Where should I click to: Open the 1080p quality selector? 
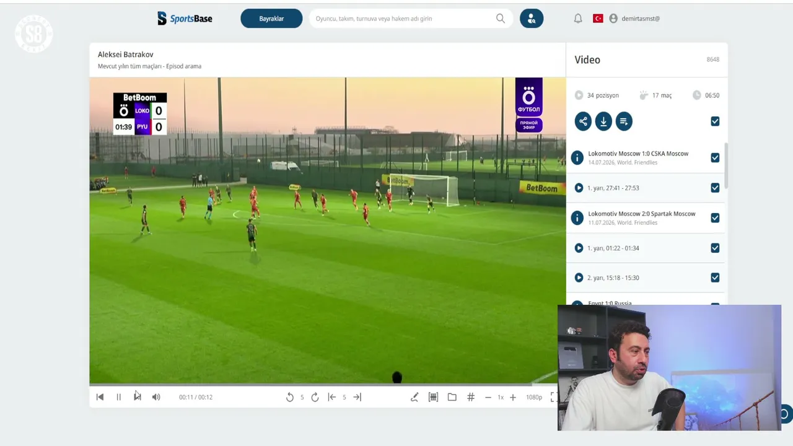tap(534, 397)
